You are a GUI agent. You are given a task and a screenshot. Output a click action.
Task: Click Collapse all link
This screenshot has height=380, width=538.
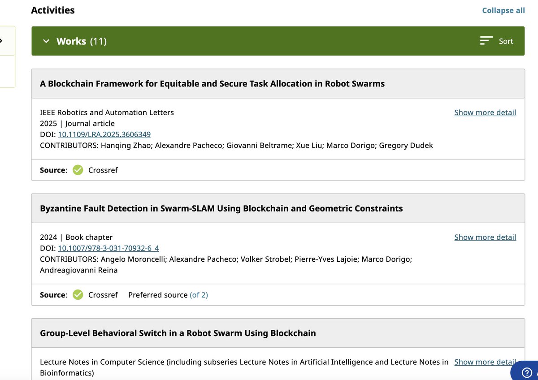[503, 10]
